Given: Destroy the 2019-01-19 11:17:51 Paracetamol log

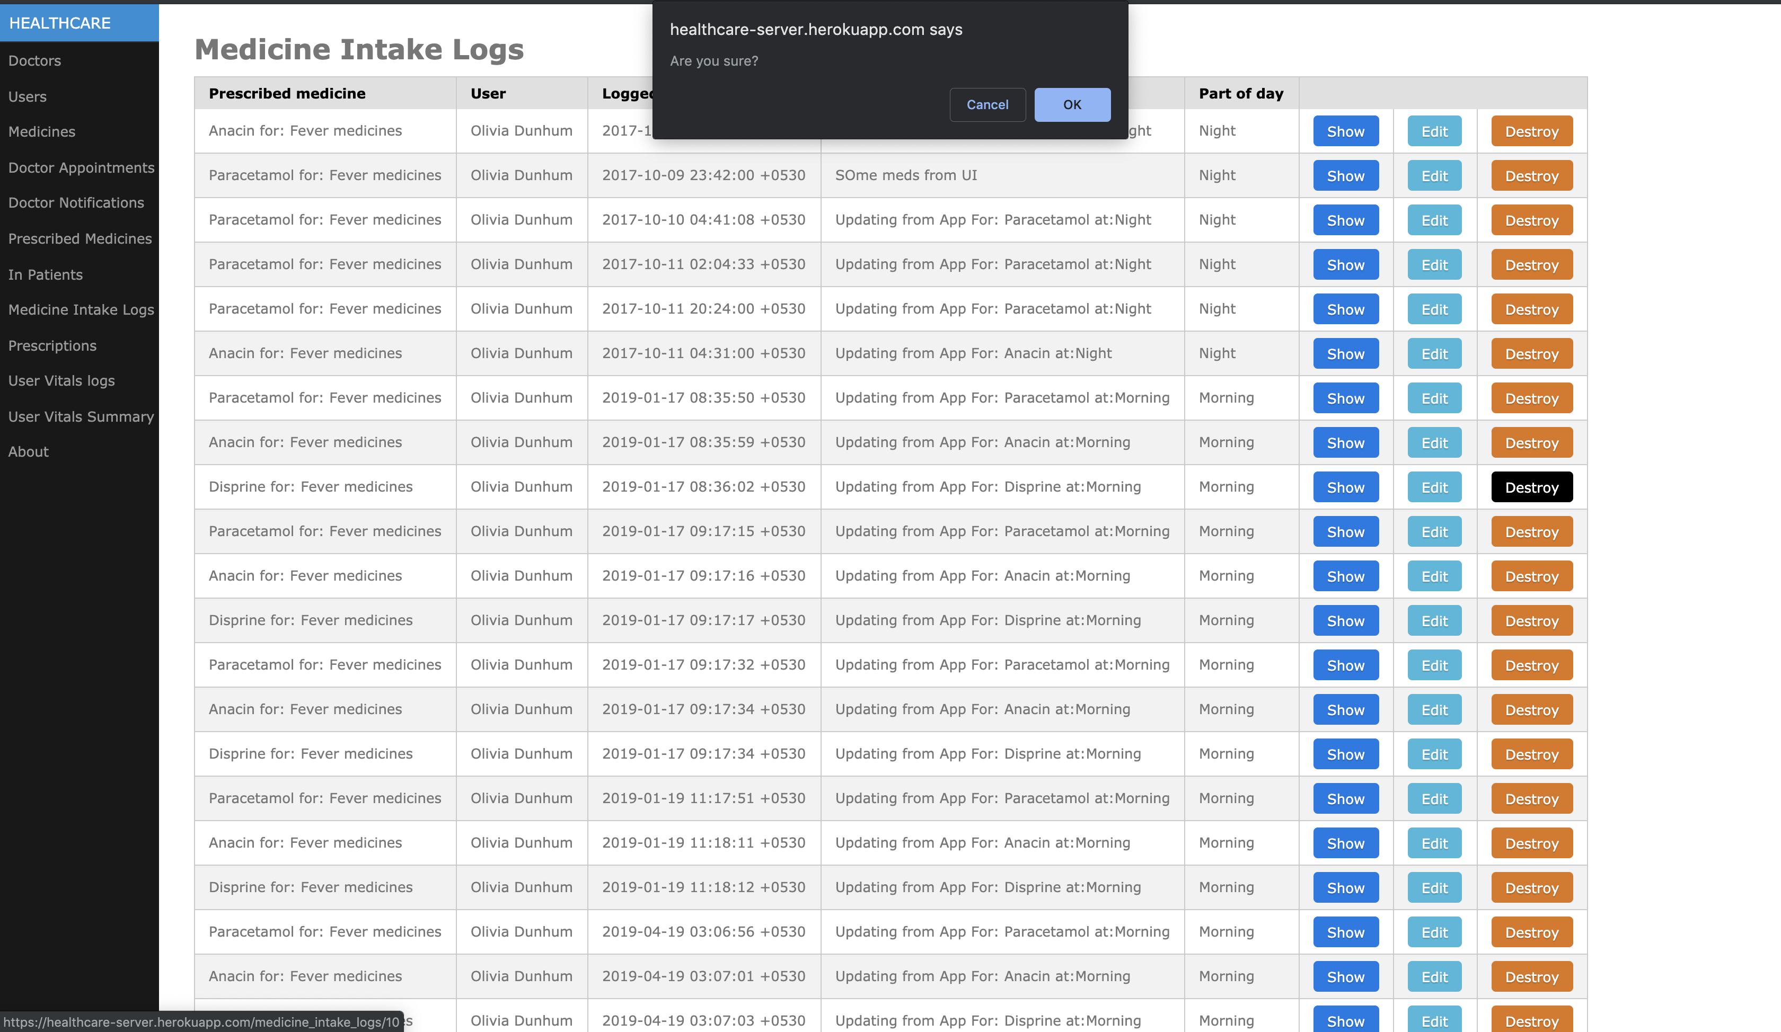Looking at the screenshot, I should (x=1531, y=799).
